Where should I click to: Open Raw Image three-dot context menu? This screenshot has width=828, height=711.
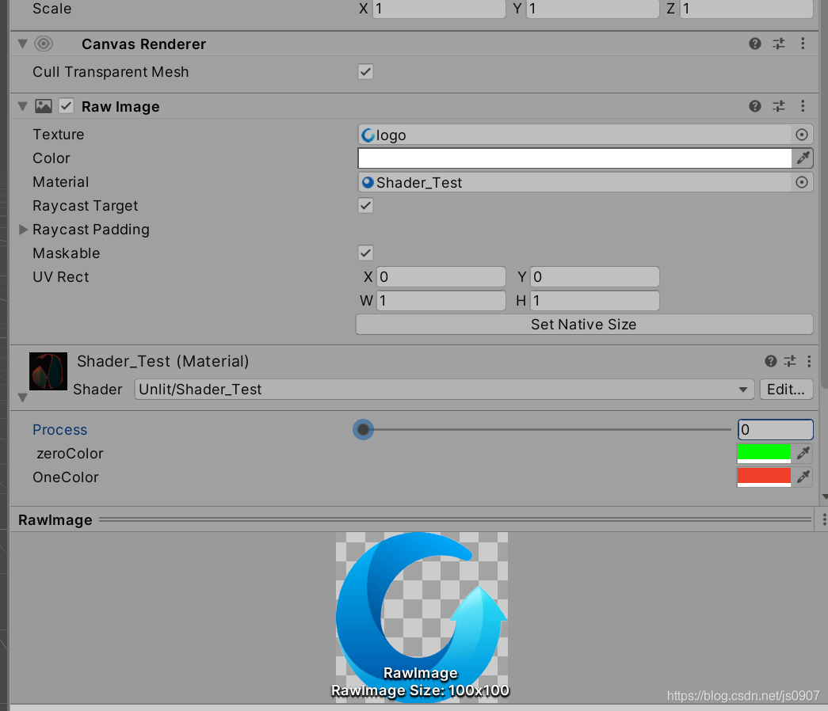pos(803,106)
